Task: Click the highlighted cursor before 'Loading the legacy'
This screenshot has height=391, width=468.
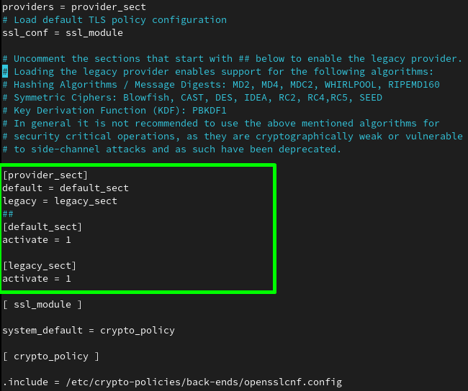Action: tap(5, 71)
